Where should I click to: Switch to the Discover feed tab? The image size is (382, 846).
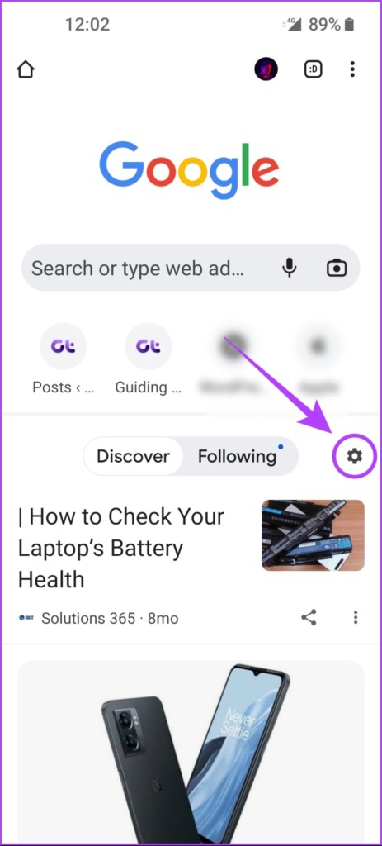pos(133,456)
